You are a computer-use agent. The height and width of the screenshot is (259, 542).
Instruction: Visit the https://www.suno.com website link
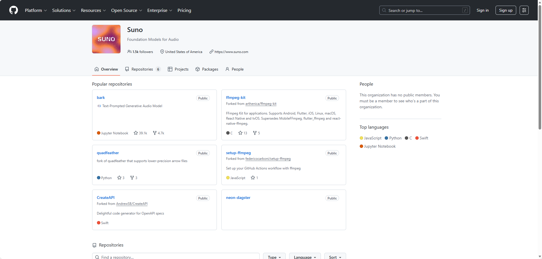coord(231,52)
